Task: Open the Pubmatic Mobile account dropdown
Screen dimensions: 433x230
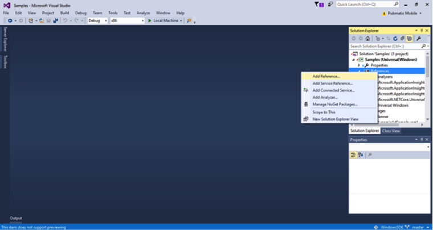Action: click(420, 13)
